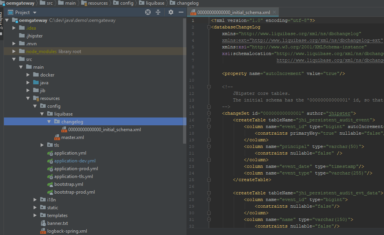Select banner.txt file
This screenshot has height=235, width=384.
click(57, 223)
